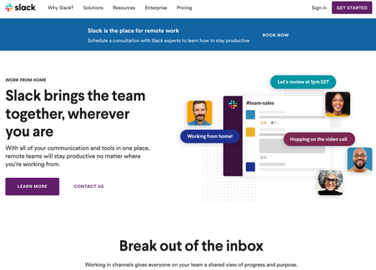Click the CONTACT US link

(88, 186)
